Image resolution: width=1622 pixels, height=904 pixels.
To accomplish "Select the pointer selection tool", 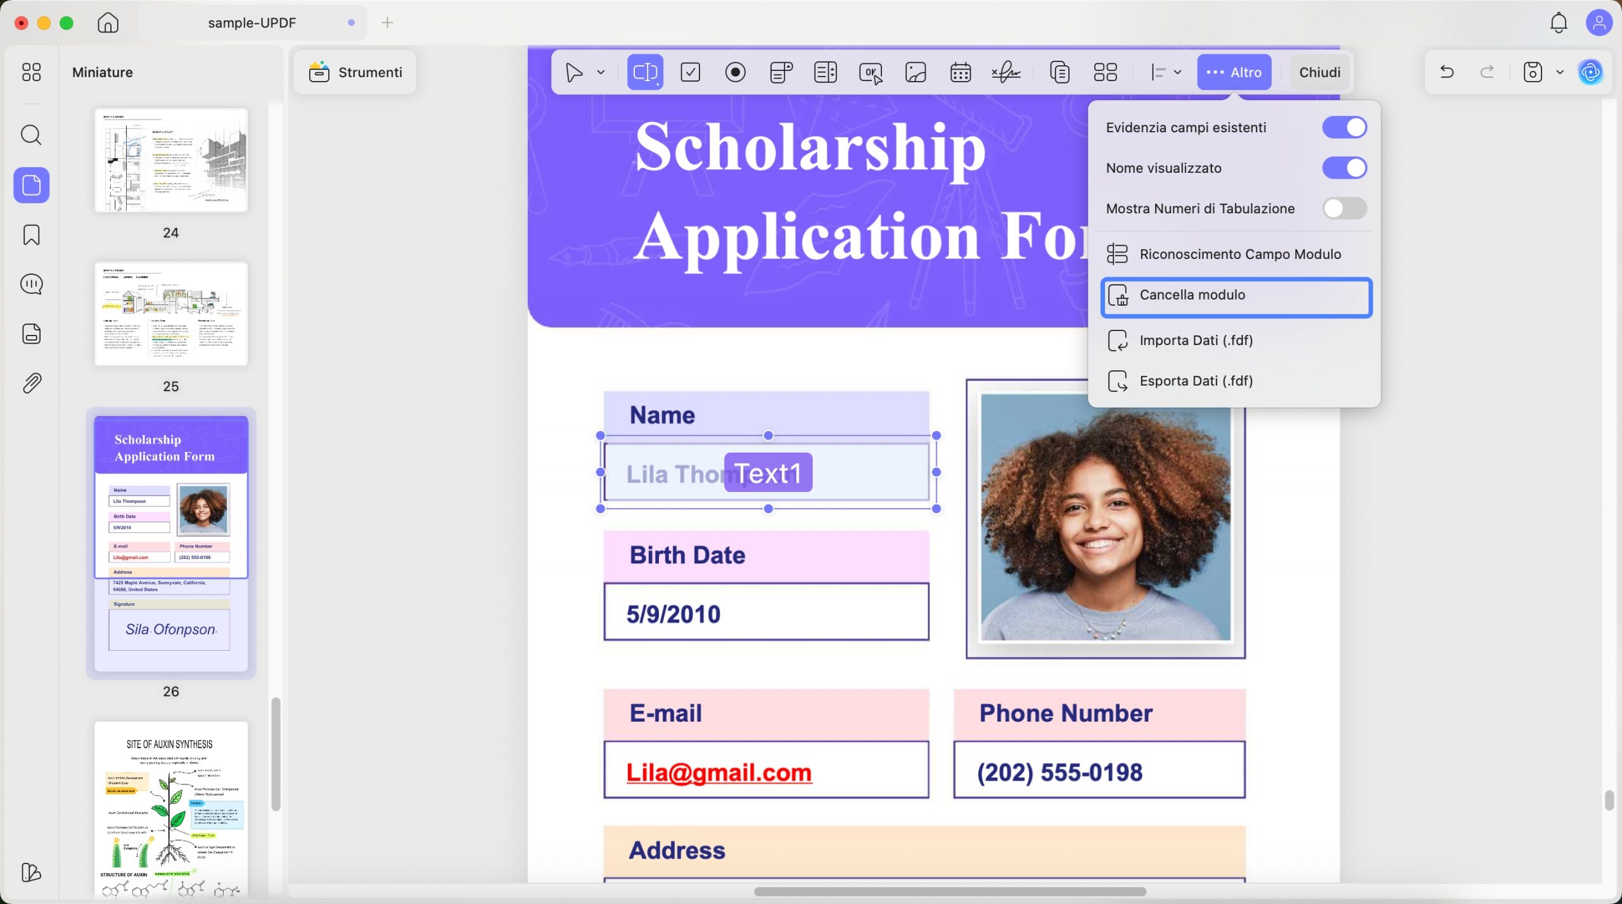I will (x=574, y=72).
